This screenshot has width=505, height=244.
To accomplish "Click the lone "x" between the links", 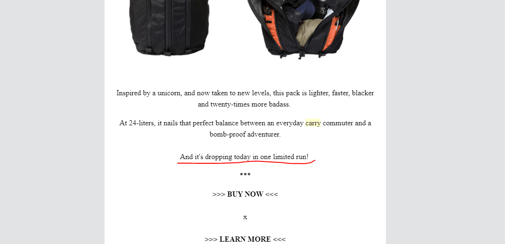I will click(x=245, y=217).
